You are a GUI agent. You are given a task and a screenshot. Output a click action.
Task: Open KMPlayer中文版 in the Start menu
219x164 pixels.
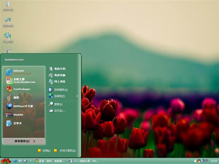pyautogui.click(x=24, y=106)
